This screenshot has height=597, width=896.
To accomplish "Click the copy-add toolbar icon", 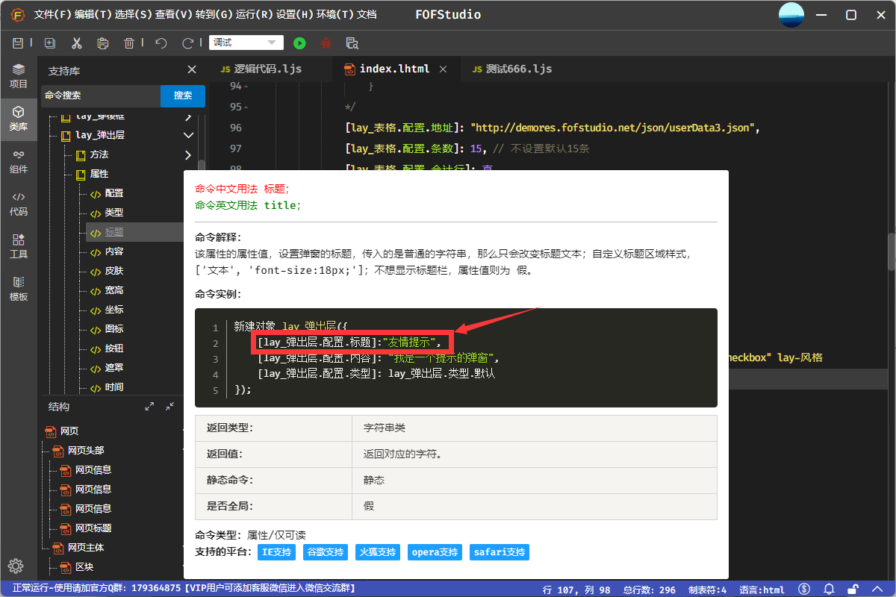I will click(x=50, y=43).
